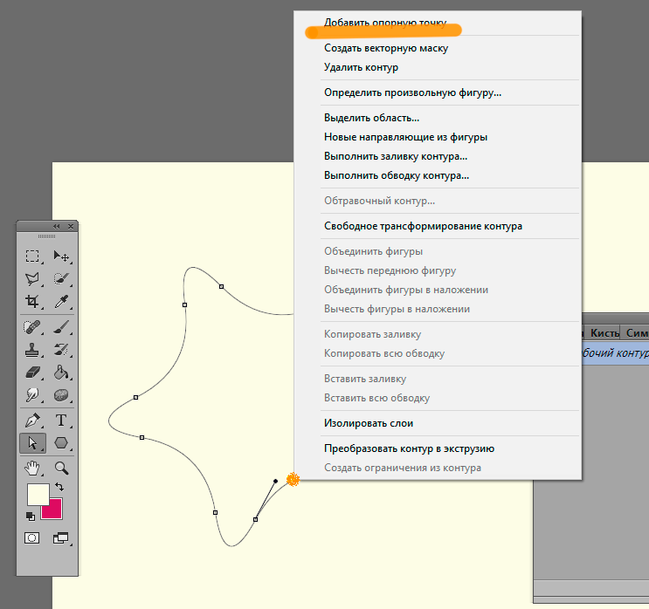The height and width of the screenshot is (609, 649).
Task: Select the Rectangular Marquee tool
Action: (x=32, y=257)
